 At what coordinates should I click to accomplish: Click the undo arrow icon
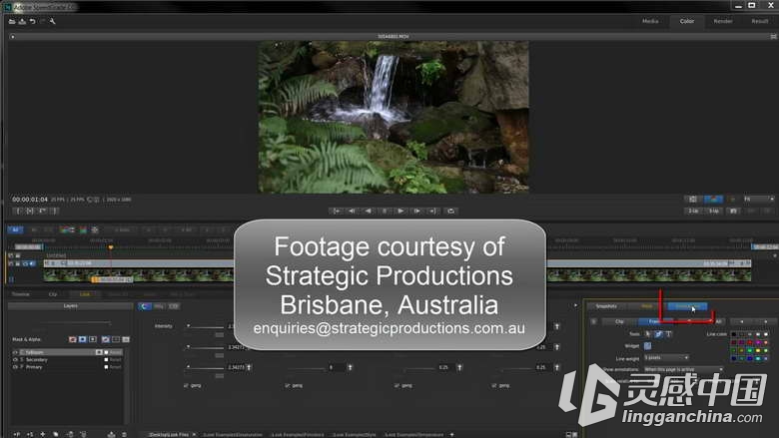tap(32, 21)
